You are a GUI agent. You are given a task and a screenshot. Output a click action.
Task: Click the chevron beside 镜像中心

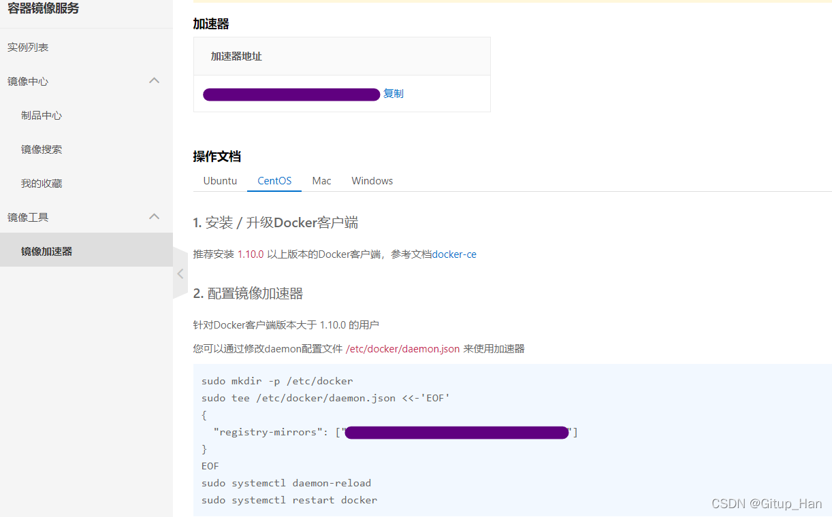[x=155, y=81]
